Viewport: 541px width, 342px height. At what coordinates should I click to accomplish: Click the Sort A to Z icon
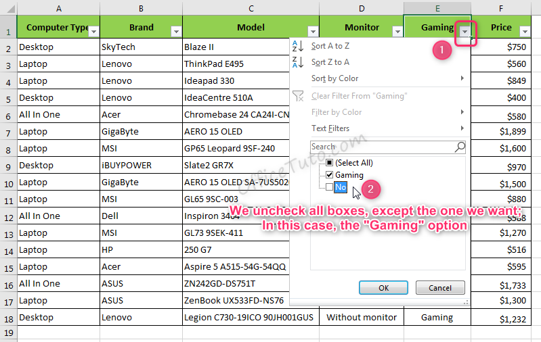tap(297, 46)
